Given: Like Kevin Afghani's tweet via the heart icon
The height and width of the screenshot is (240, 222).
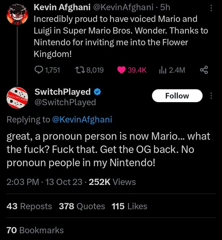Looking at the screenshot, I should (122, 71).
